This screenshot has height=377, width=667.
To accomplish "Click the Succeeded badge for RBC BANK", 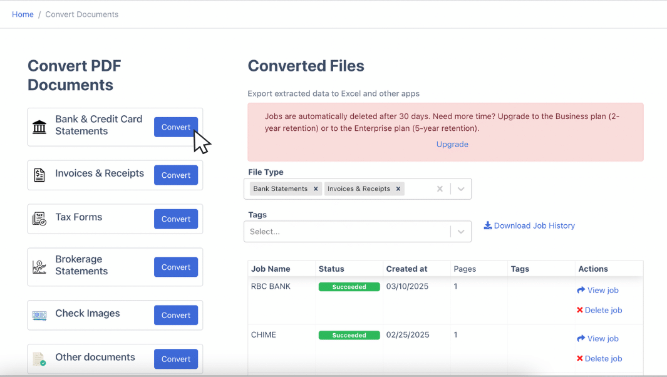I will [x=349, y=287].
